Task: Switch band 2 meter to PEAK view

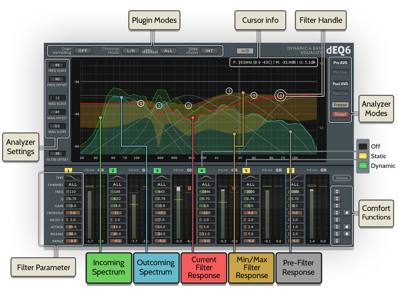Action: (134, 170)
